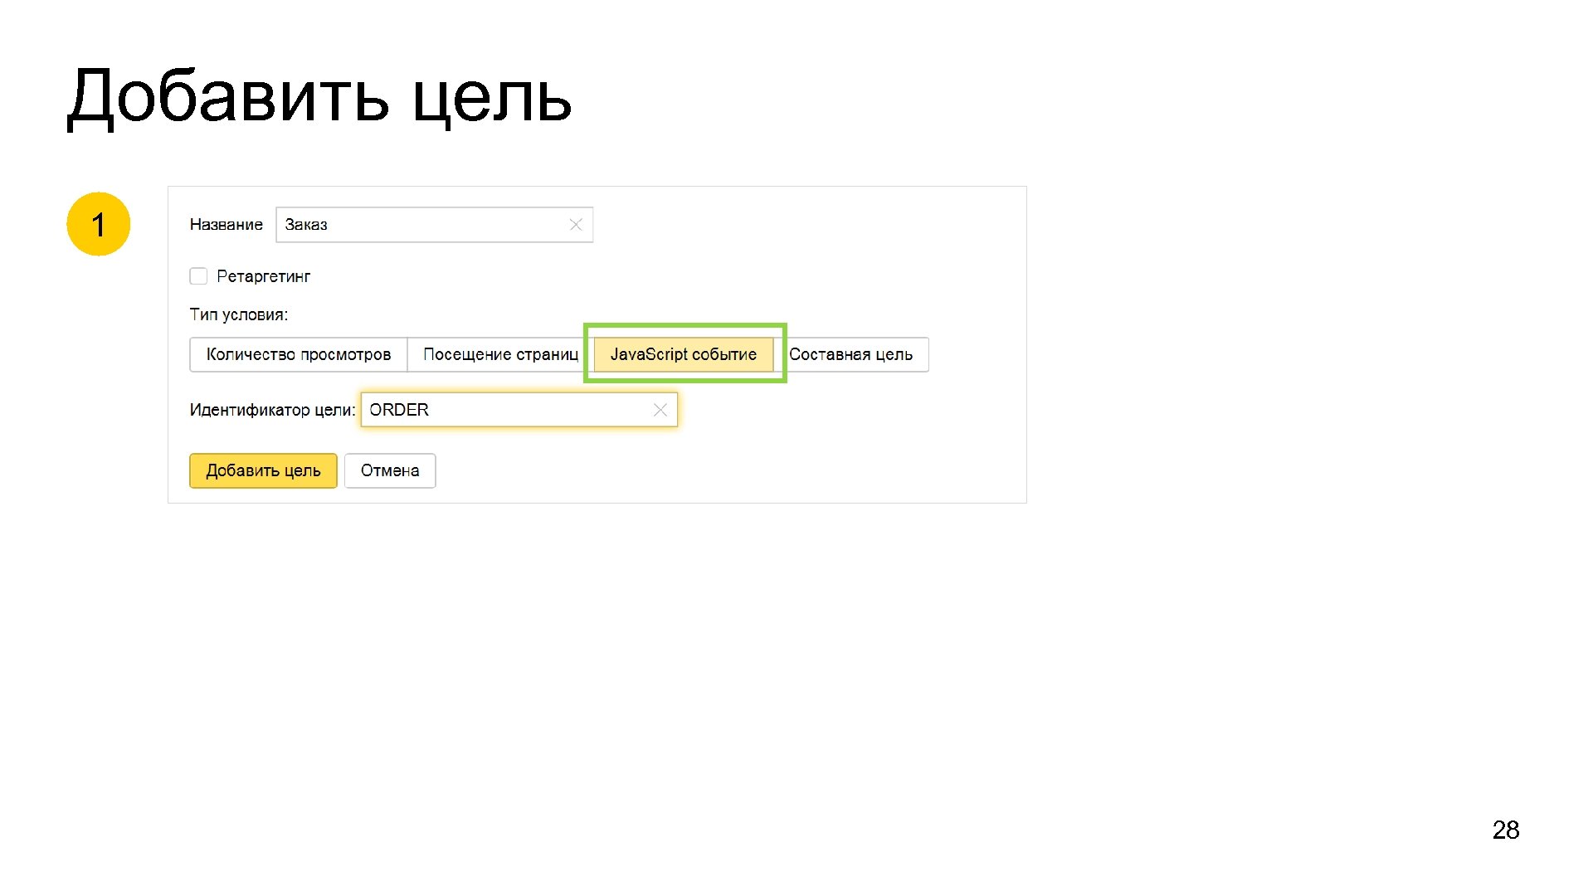Switch to Посещение страниц condition type
Screen dimensions: 1593x896
(499, 354)
